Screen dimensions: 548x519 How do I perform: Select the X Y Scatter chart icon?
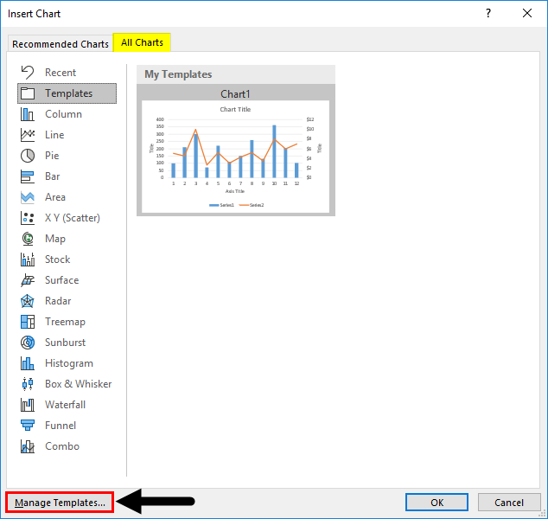28,218
